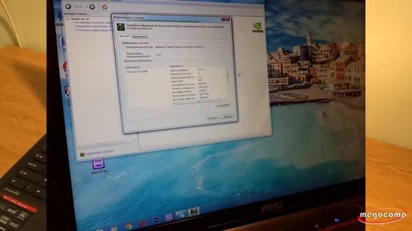Go back in NVIDIA Control Panel toolbar
412x231 pixels.
pos(68,6)
